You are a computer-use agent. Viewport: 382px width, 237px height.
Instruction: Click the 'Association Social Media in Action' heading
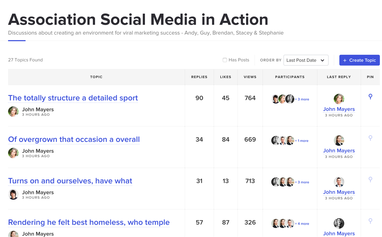tap(138, 20)
